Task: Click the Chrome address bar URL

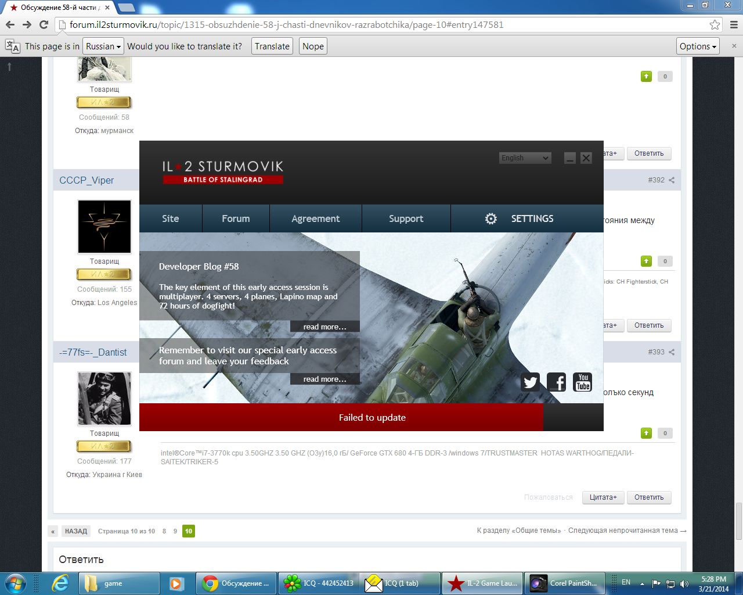Action: (x=287, y=25)
